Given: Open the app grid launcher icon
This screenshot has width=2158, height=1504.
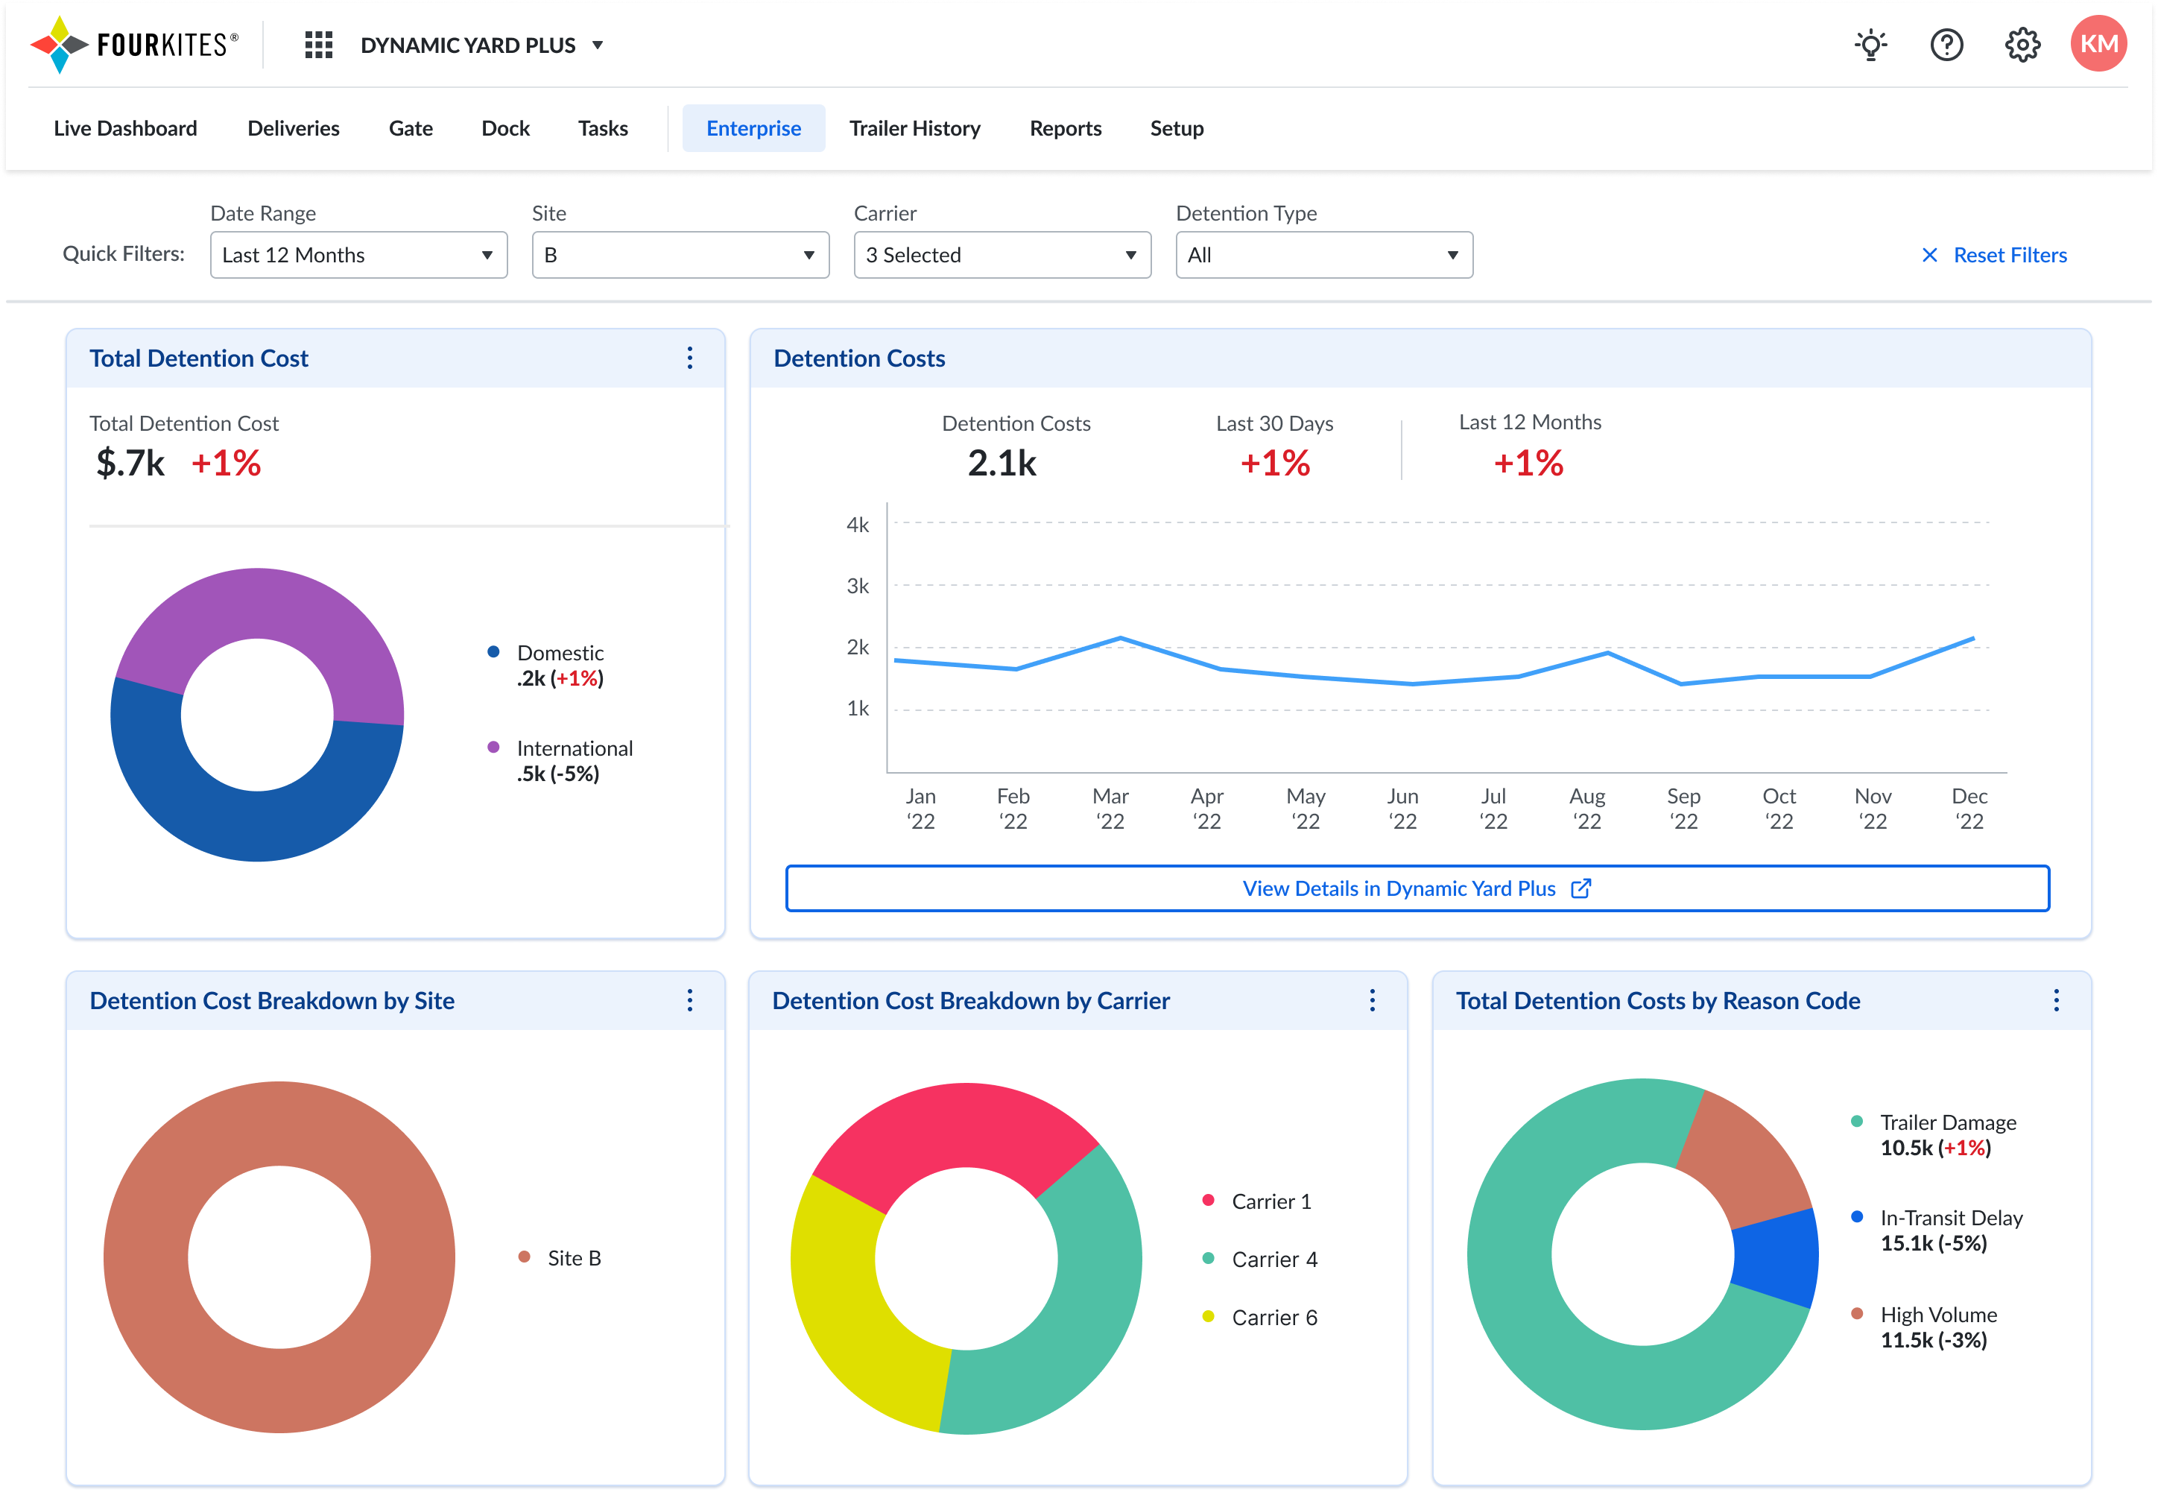Looking at the screenshot, I should 319,45.
